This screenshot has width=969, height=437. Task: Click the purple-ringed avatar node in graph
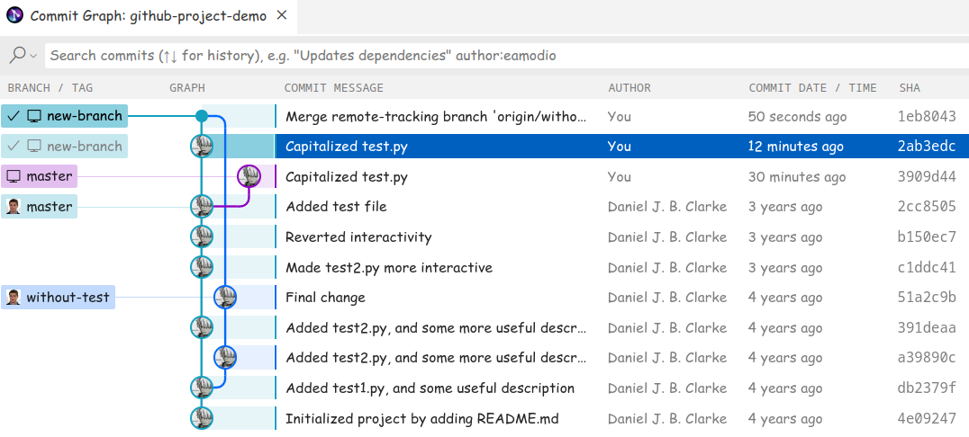pyautogui.click(x=249, y=176)
